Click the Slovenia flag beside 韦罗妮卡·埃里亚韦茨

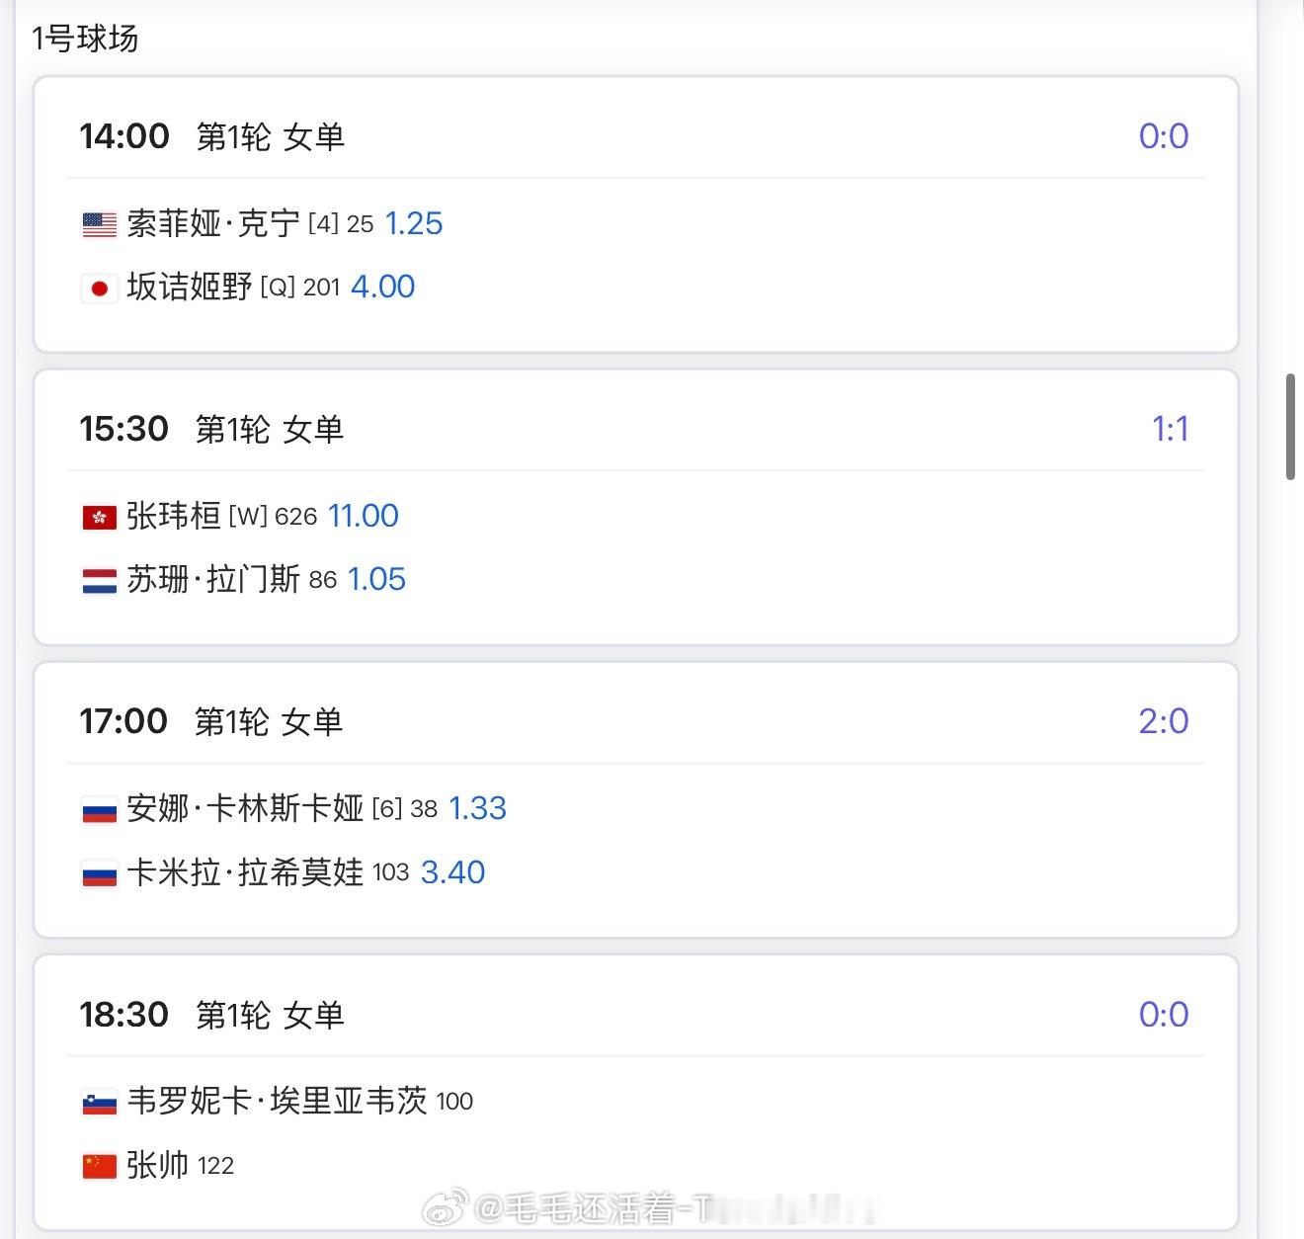point(99,1103)
